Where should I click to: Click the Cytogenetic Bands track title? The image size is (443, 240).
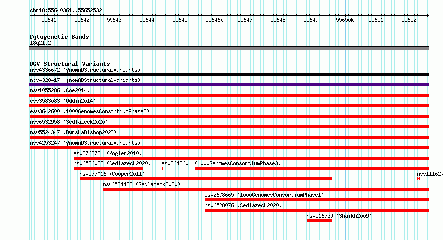coord(59,37)
